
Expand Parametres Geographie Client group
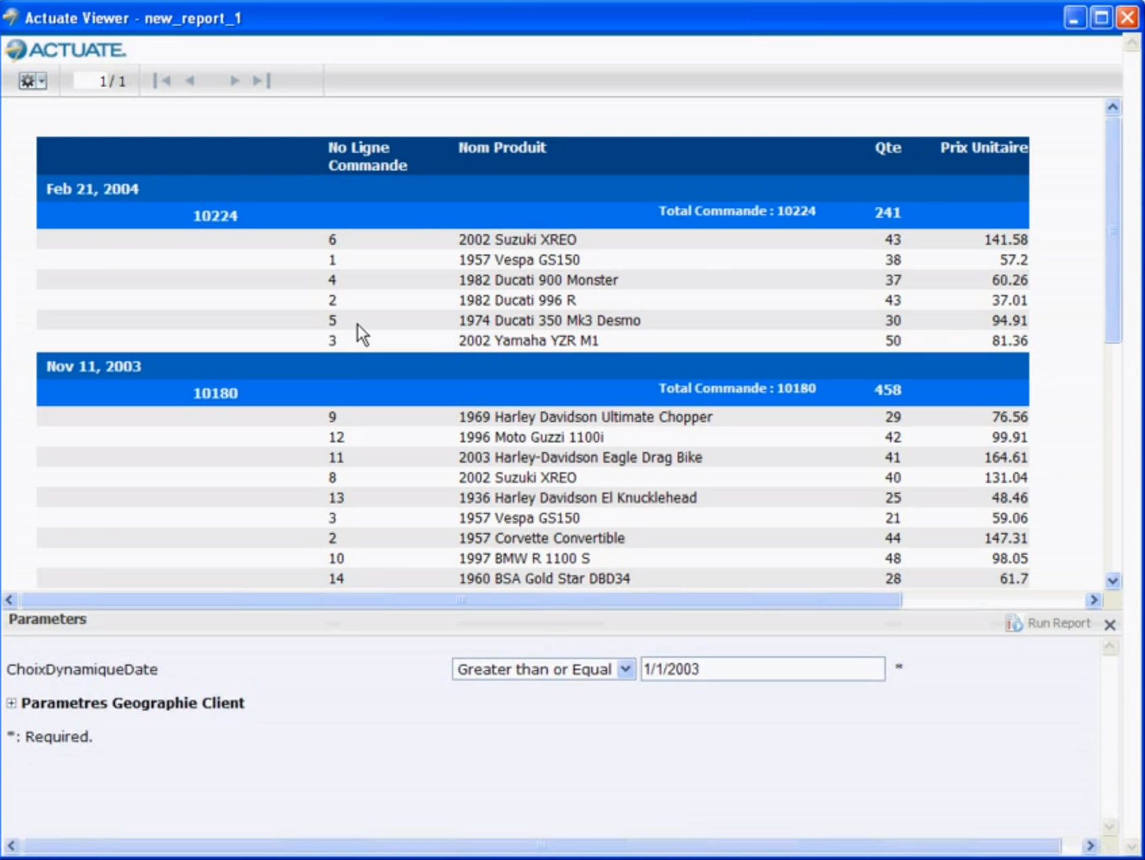point(11,703)
